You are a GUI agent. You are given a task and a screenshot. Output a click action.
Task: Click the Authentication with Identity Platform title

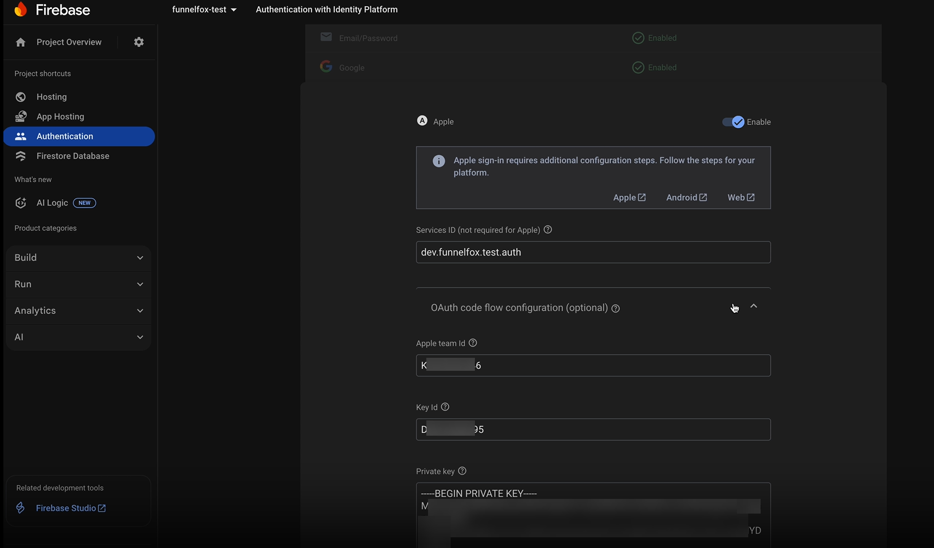pos(326,10)
